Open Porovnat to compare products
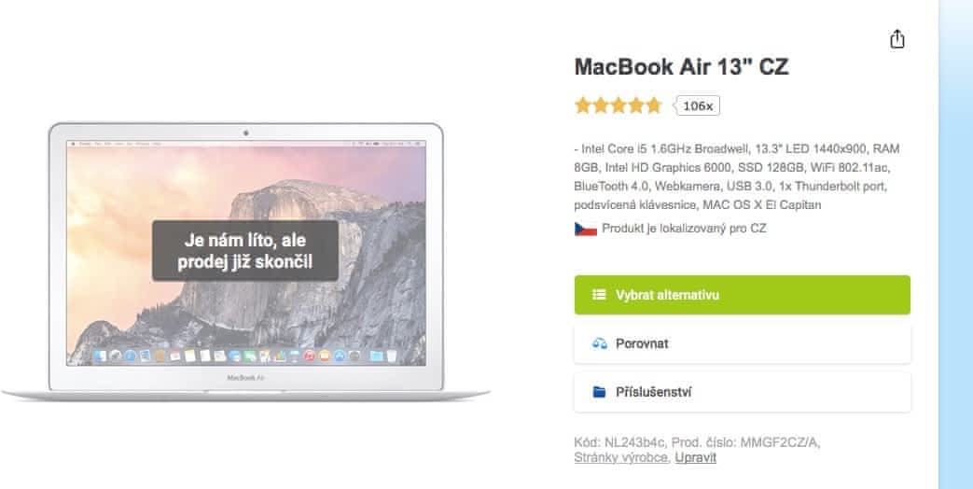Viewport: 973px width, 489px height. [743, 343]
